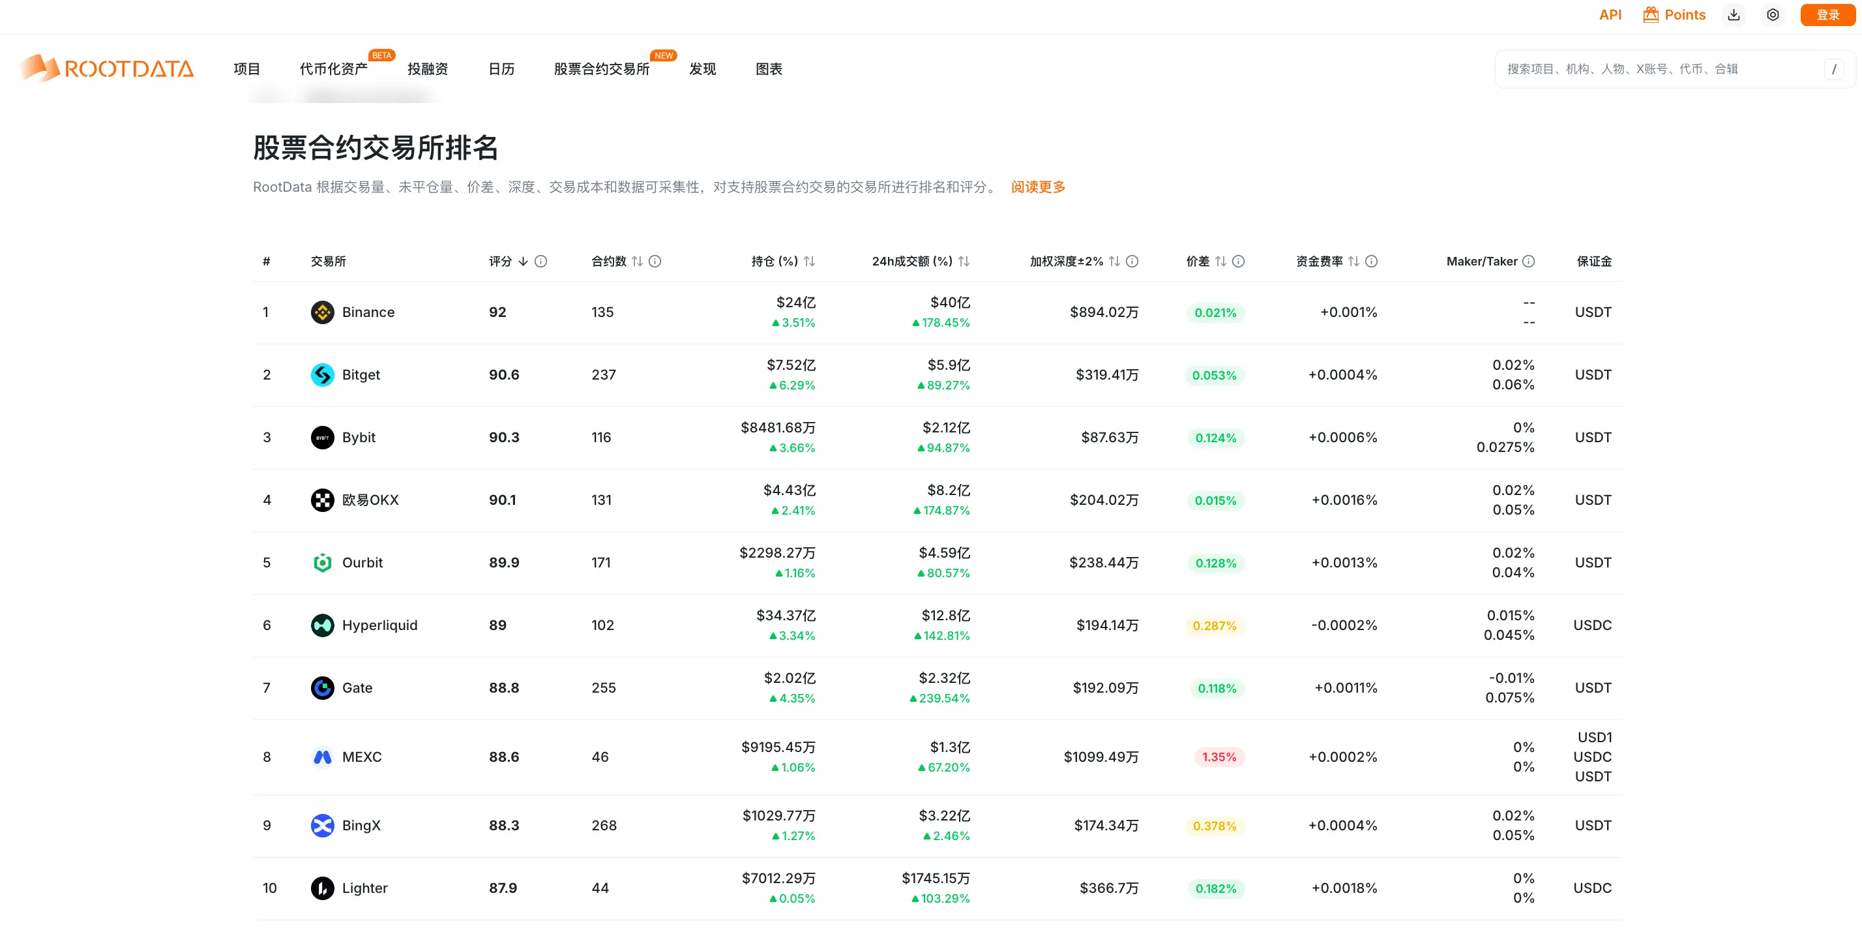Click the Points gift icon
Screen dimensions: 1862x934
1651,14
